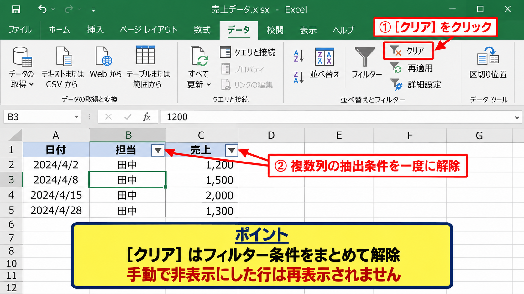This screenshot has height=294, width=524.
Task: Sort descending with the Z-to-A icon
Action: click(x=298, y=77)
